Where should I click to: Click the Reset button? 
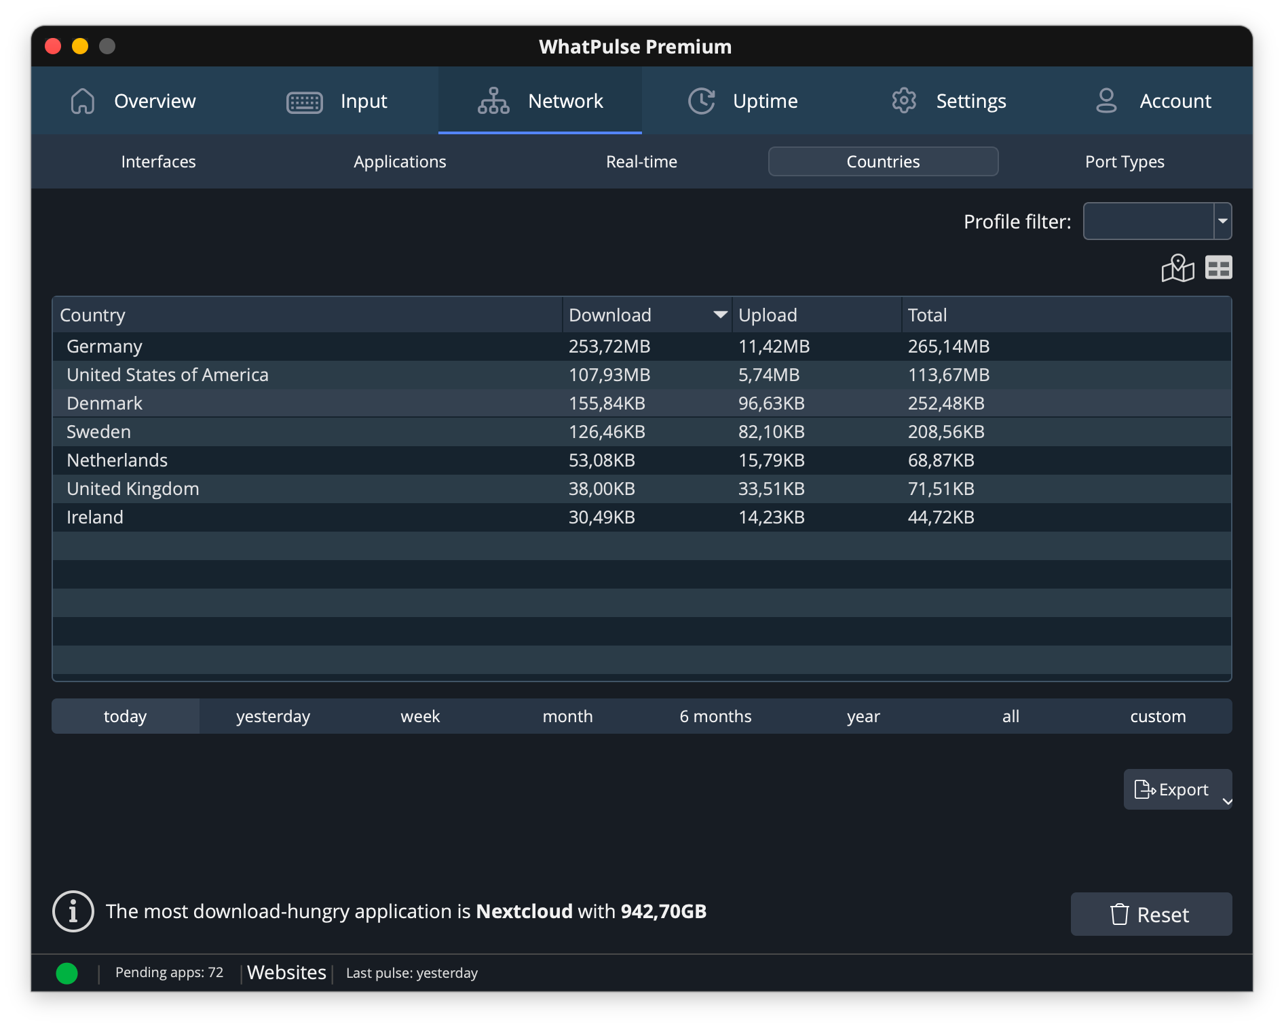pyautogui.click(x=1151, y=915)
